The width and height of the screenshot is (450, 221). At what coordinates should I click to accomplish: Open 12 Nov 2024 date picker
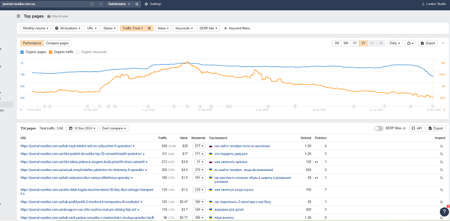pos(82,129)
